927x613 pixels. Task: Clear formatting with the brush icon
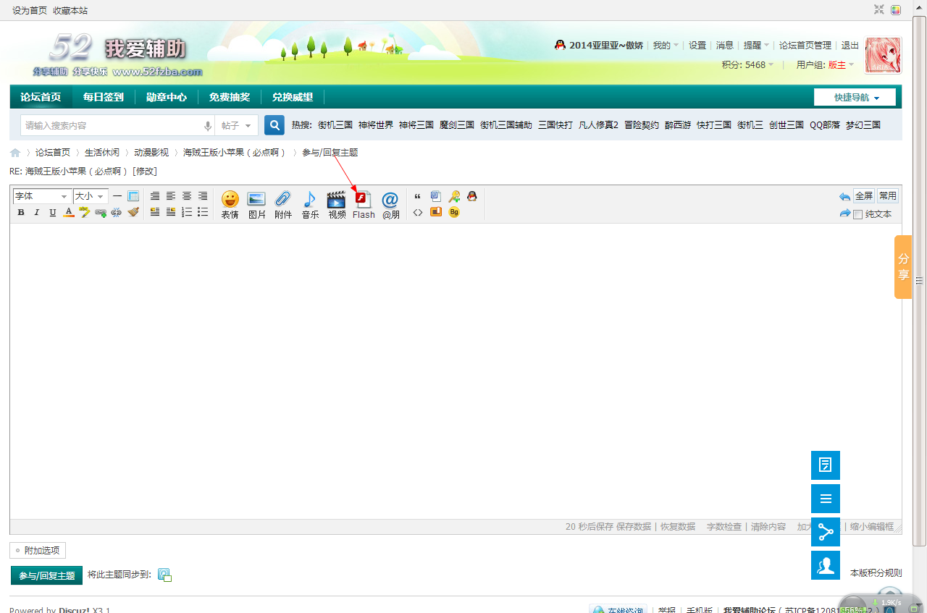tap(133, 212)
